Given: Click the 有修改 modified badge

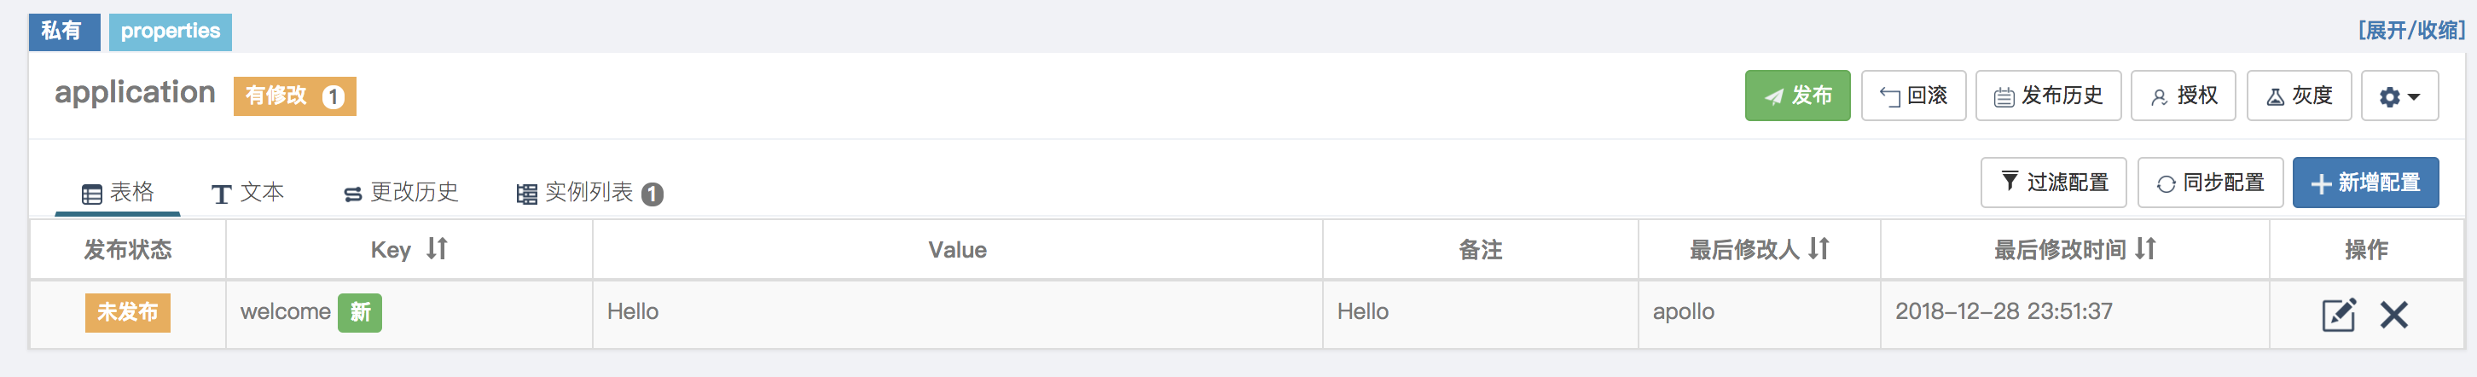Looking at the screenshot, I should pyautogui.click(x=294, y=96).
